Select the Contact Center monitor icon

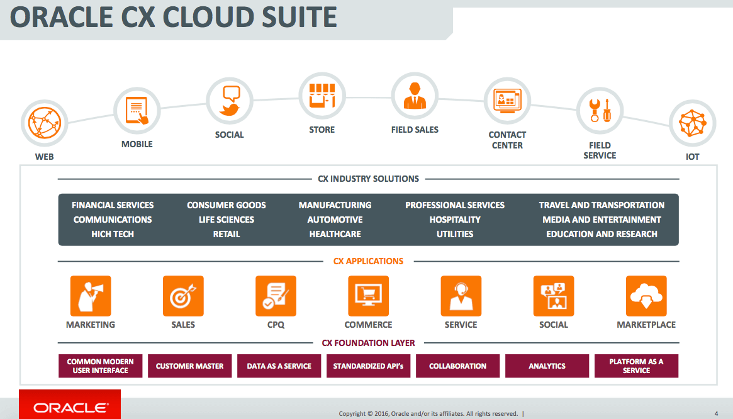click(507, 101)
